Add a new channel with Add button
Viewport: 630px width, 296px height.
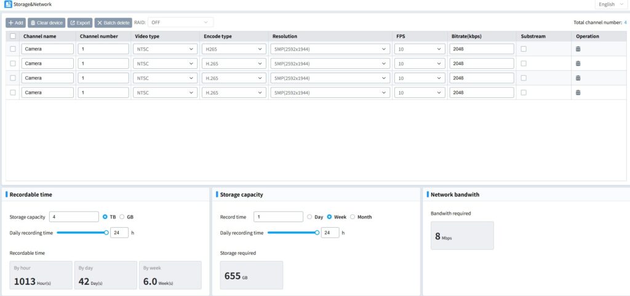(x=15, y=23)
